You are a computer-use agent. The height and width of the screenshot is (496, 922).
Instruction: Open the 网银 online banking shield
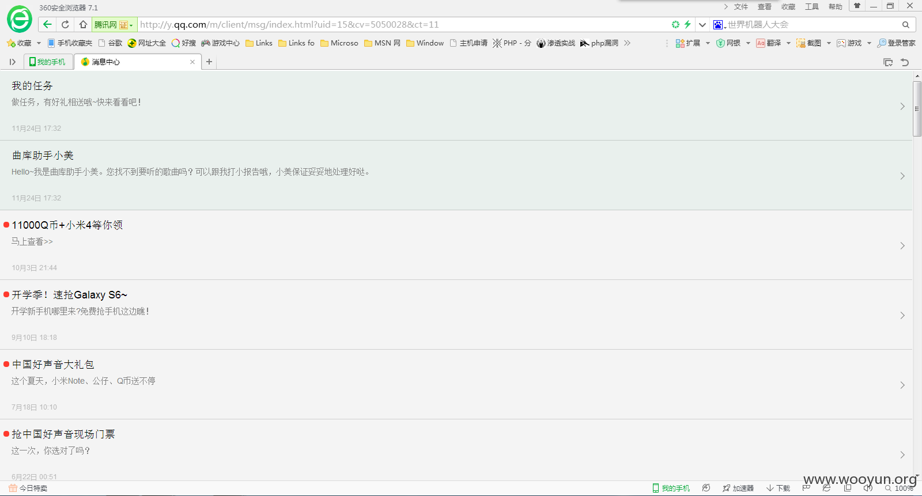coord(728,43)
